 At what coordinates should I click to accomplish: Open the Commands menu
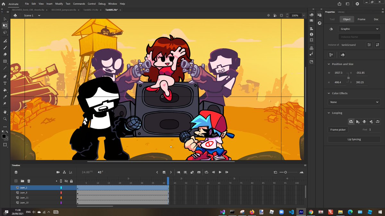(79, 4)
